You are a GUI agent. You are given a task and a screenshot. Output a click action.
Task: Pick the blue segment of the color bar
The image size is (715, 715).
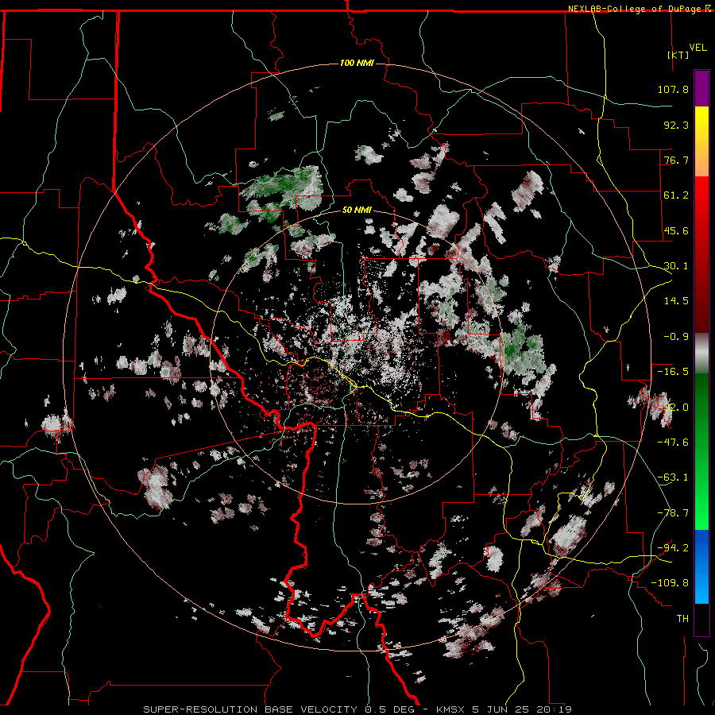[701, 566]
